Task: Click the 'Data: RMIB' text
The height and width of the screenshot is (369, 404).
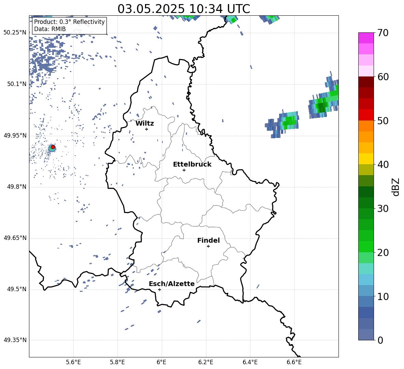Action: (x=50, y=29)
